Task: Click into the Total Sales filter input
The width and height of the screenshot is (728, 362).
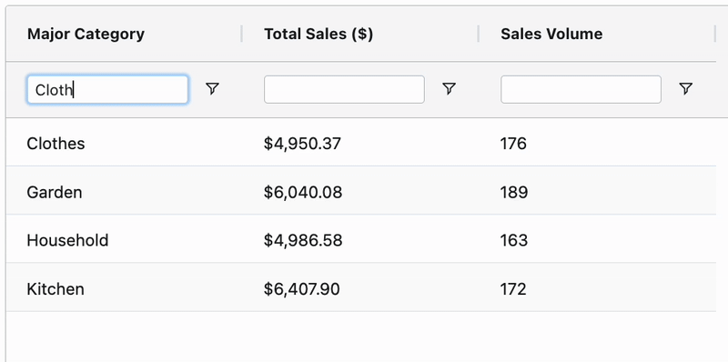Action: point(344,89)
